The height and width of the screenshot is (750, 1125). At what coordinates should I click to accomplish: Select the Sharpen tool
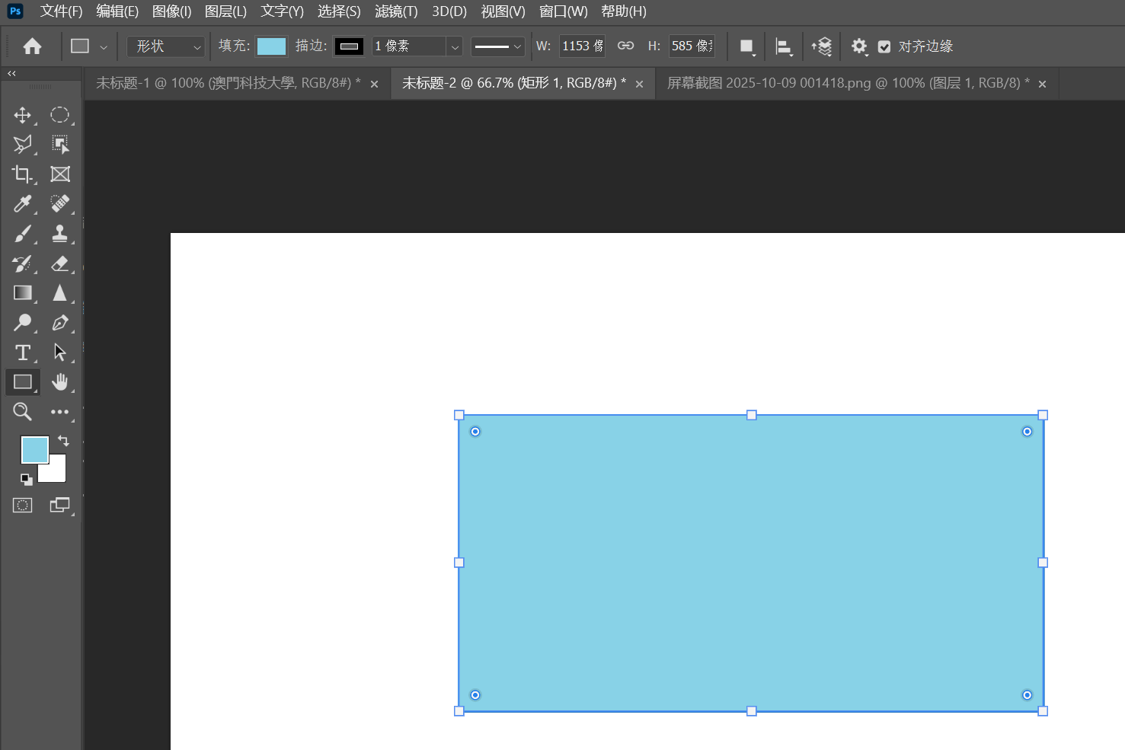click(60, 293)
